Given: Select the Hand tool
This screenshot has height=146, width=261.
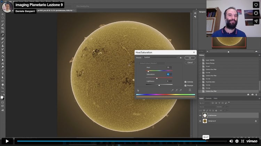Looking at the screenshot, I should tap(2, 84).
